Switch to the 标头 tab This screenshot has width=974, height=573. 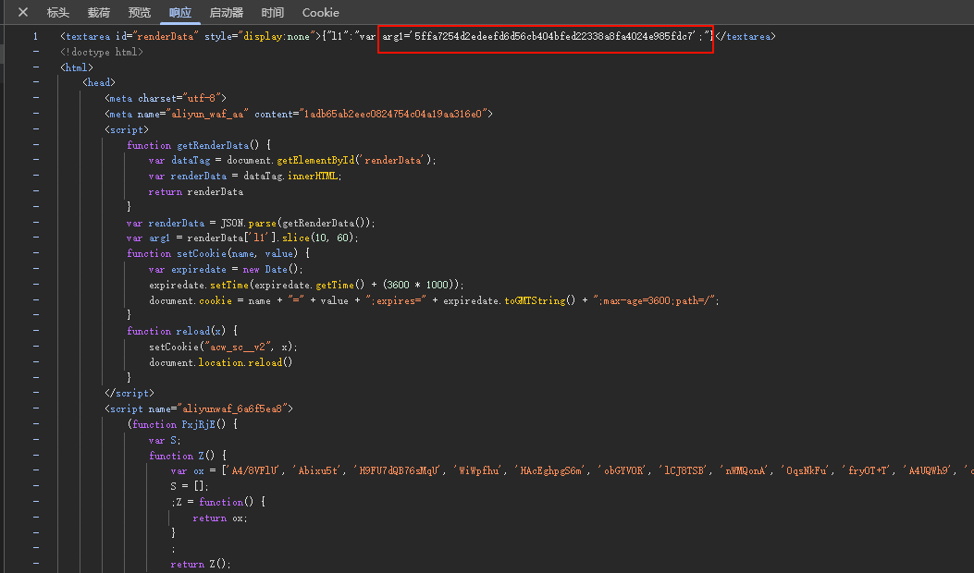click(57, 12)
